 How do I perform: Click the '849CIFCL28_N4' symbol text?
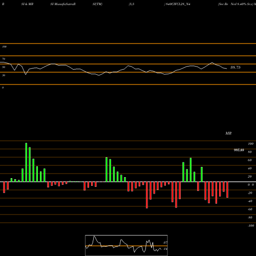click(x=178, y=4)
